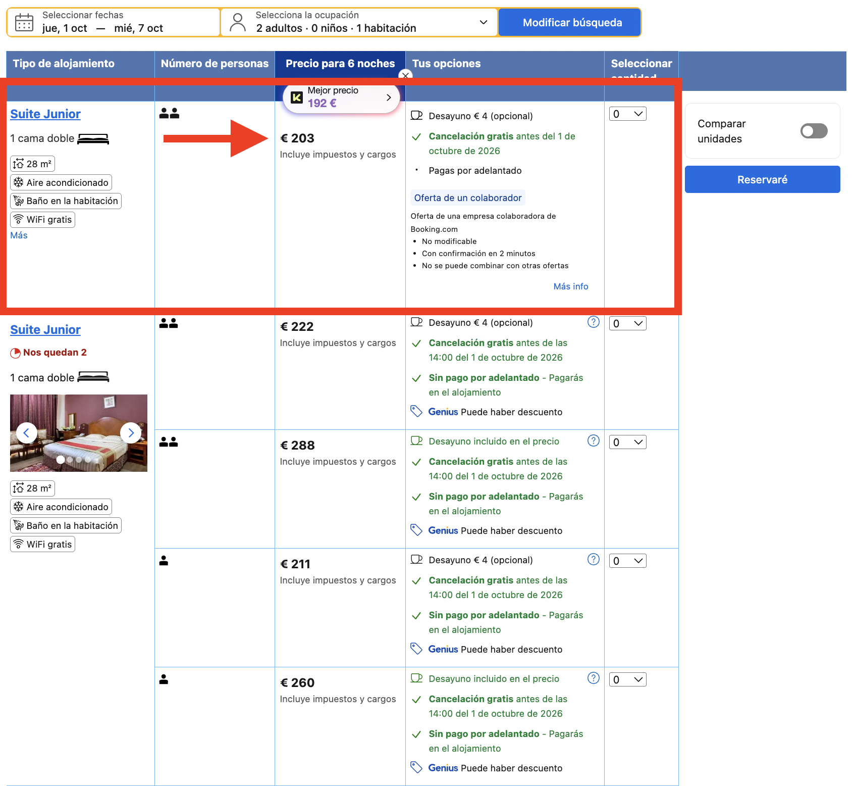Click Más info link in partner offer
This screenshot has height=786, width=855.
(571, 286)
